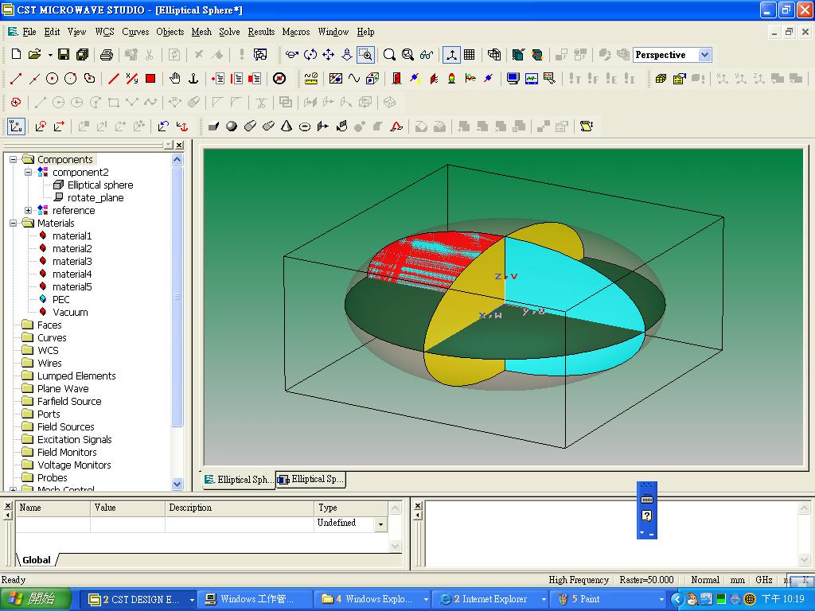Collapse the Components tree folder
Image resolution: width=815 pixels, height=611 pixels.
point(14,159)
